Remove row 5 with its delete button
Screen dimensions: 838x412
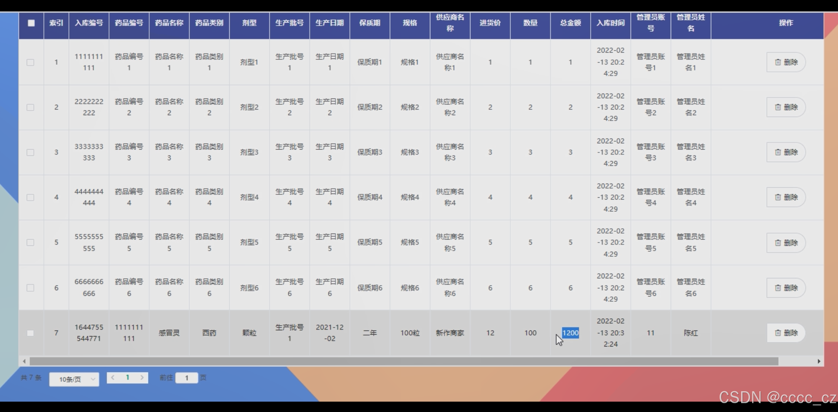tap(786, 243)
